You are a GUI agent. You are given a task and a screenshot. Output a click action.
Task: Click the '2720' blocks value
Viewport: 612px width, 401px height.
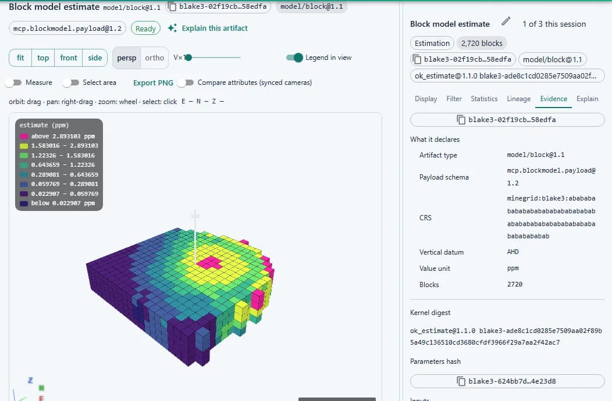(x=515, y=284)
